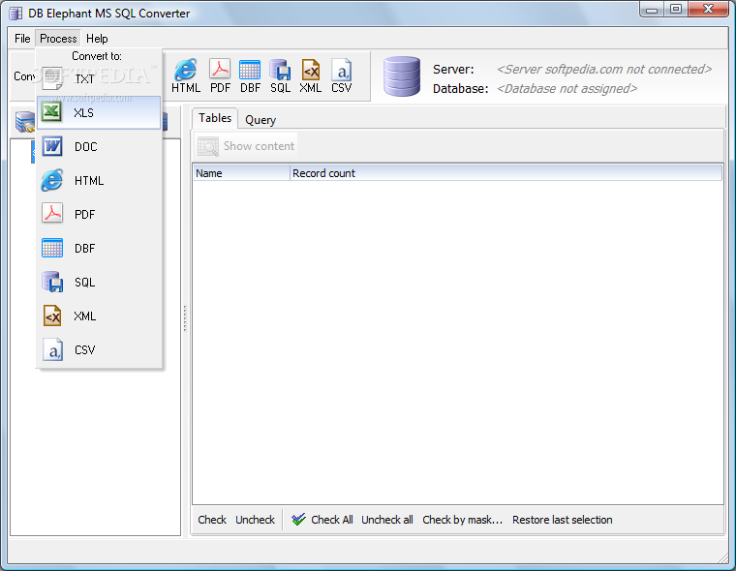Click the panel splitter handle dots
This screenshot has height=571, width=736.
coord(185,318)
